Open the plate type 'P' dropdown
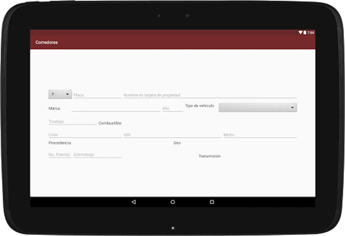The width and height of the screenshot is (345, 236). pyautogui.click(x=60, y=94)
